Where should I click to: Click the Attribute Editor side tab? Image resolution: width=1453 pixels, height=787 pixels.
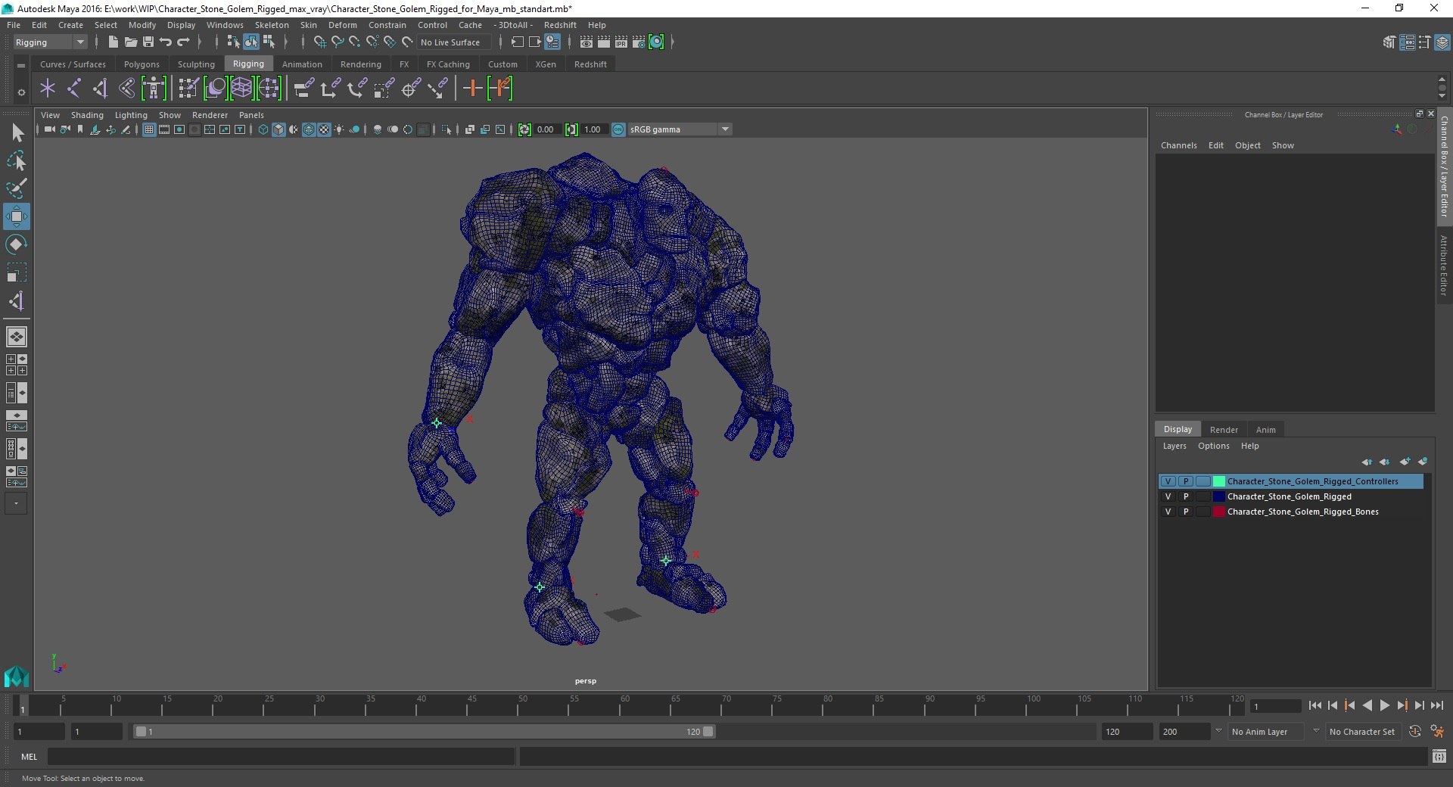[x=1444, y=265]
